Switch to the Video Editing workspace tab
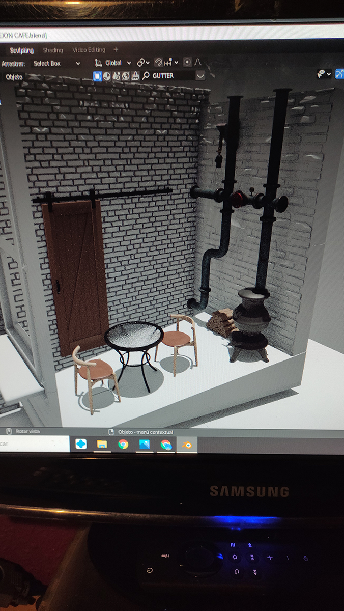This screenshot has width=344, height=611. (x=89, y=50)
